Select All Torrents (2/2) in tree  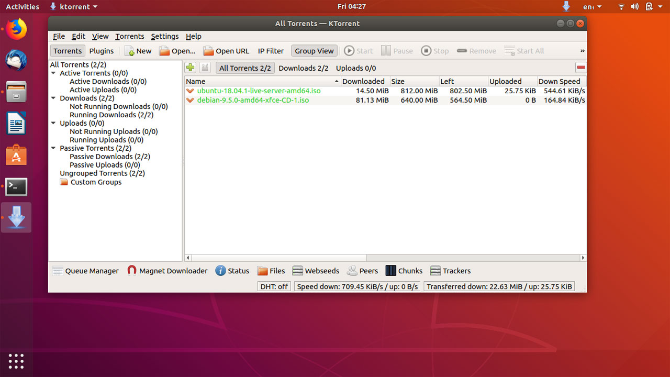(x=78, y=65)
